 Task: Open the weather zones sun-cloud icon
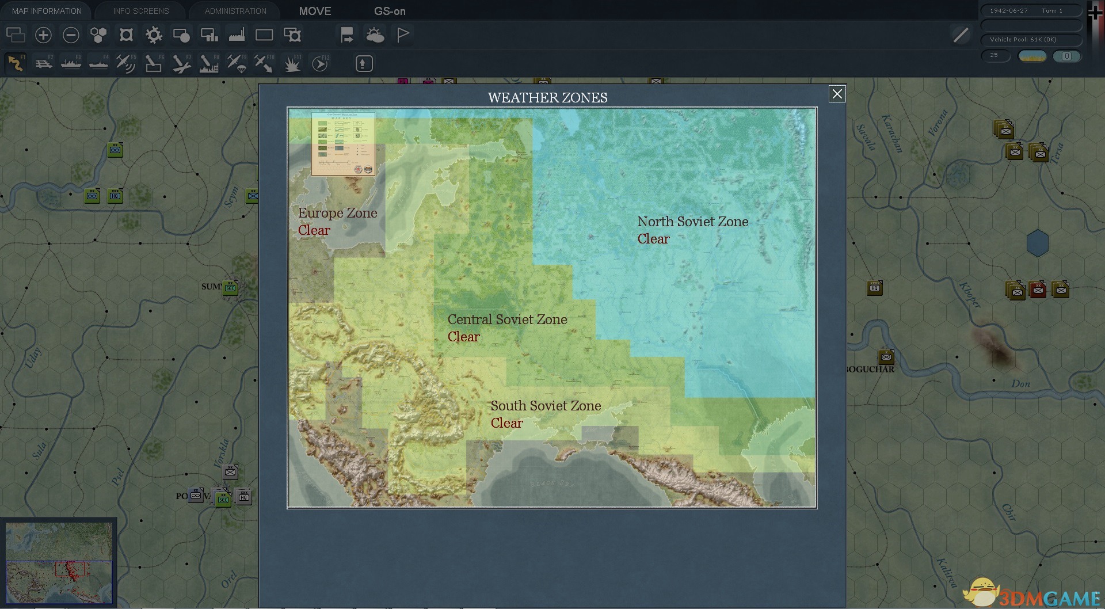tap(375, 35)
